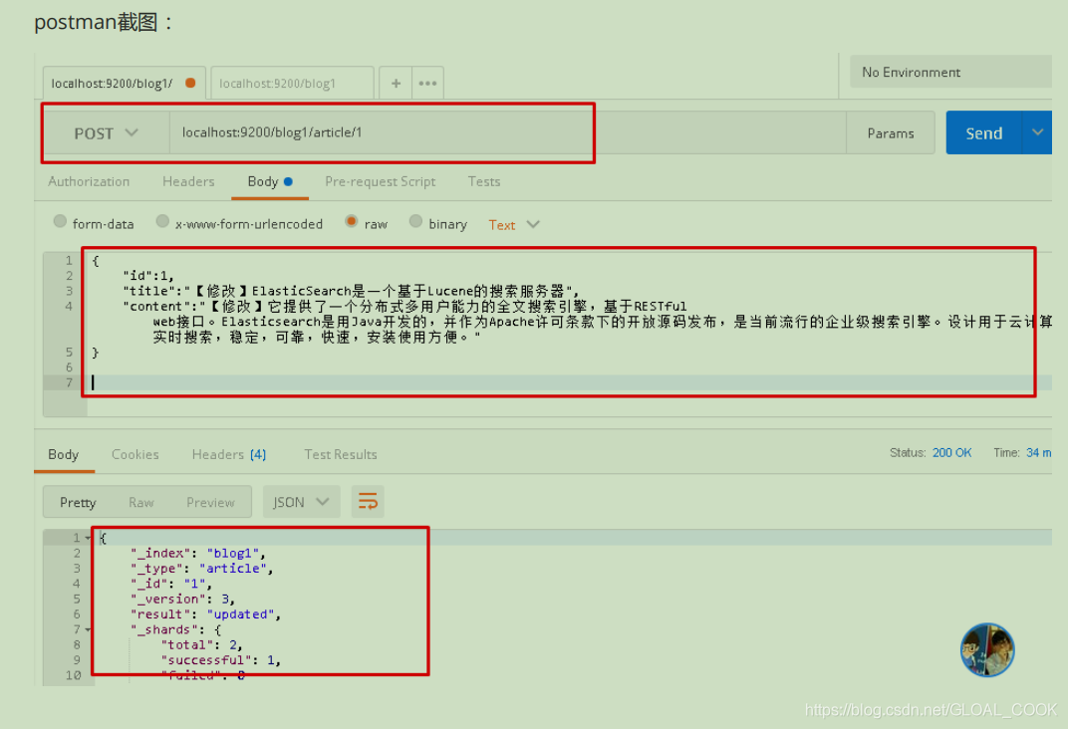Viewport: 1068px width, 729px height.
Task: Open the Send button arrow dropdown
Action: (1037, 132)
